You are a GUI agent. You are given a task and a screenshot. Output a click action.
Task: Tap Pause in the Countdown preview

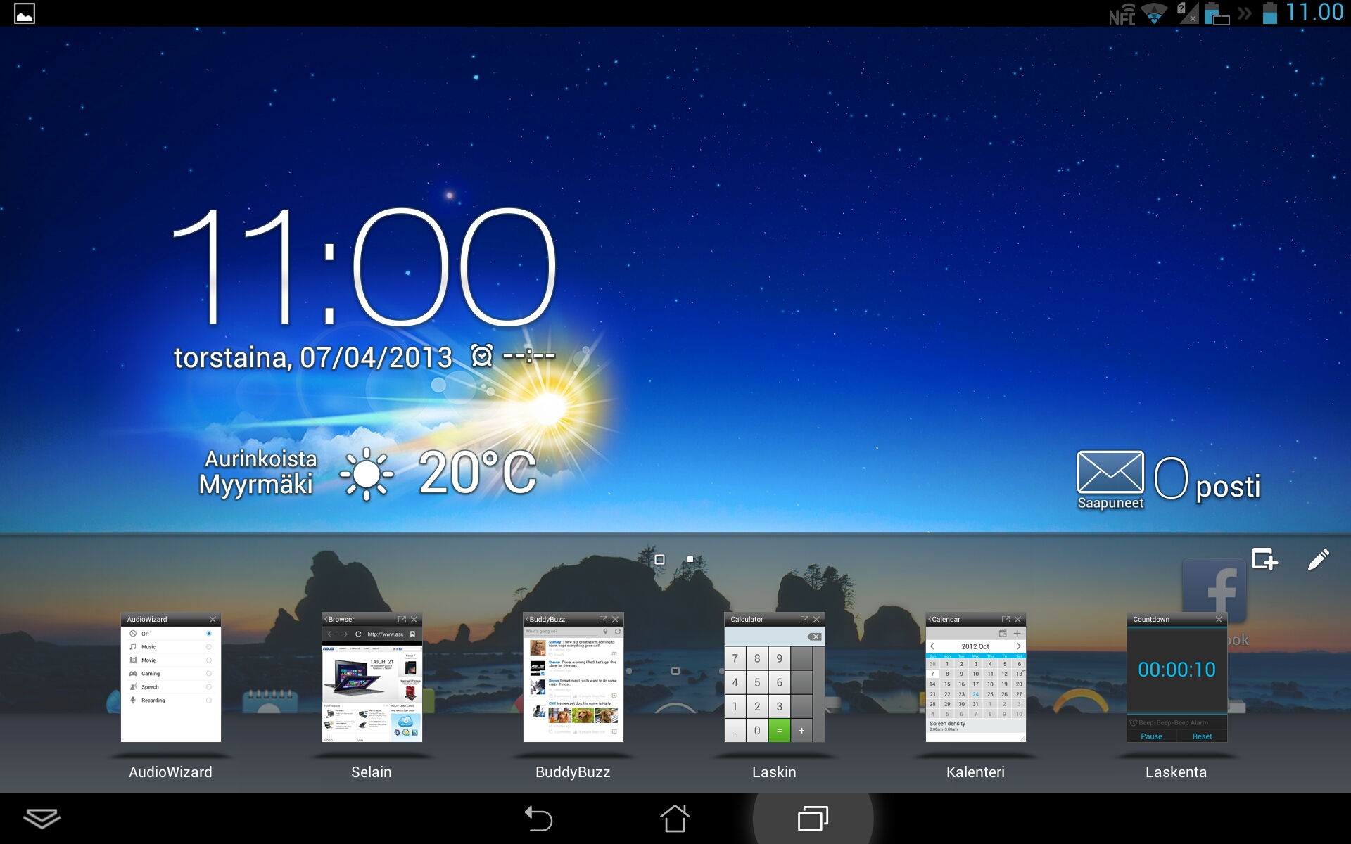(x=1151, y=736)
